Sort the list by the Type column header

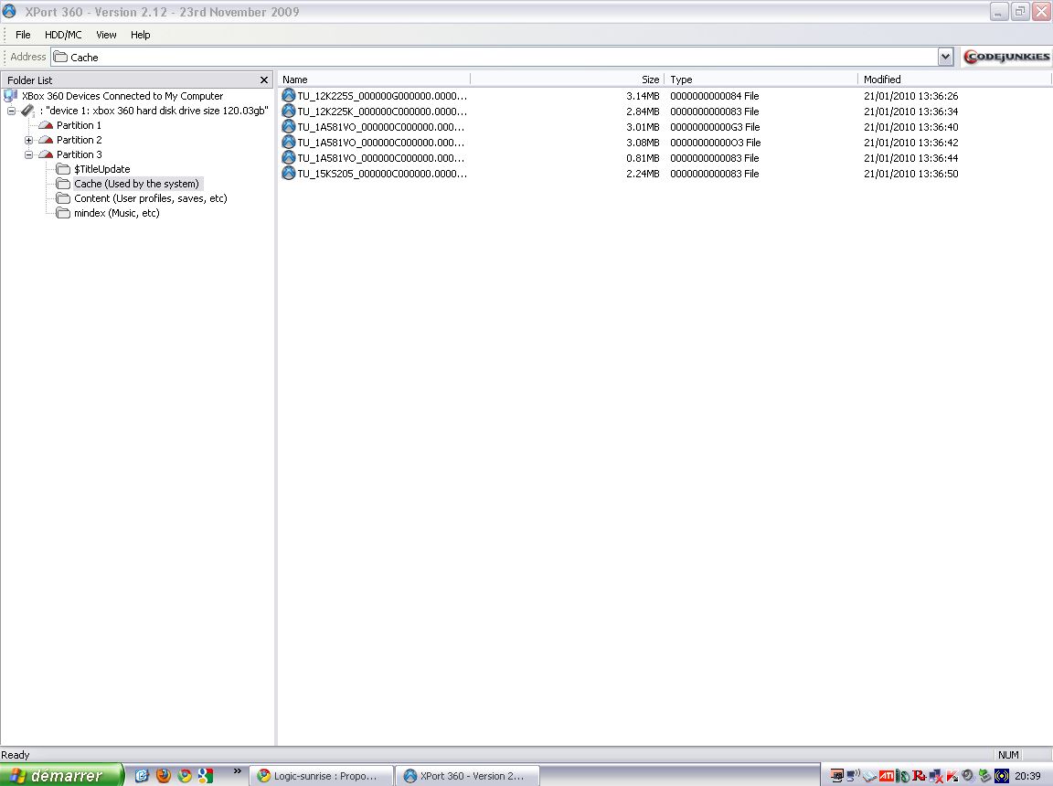tap(760, 80)
